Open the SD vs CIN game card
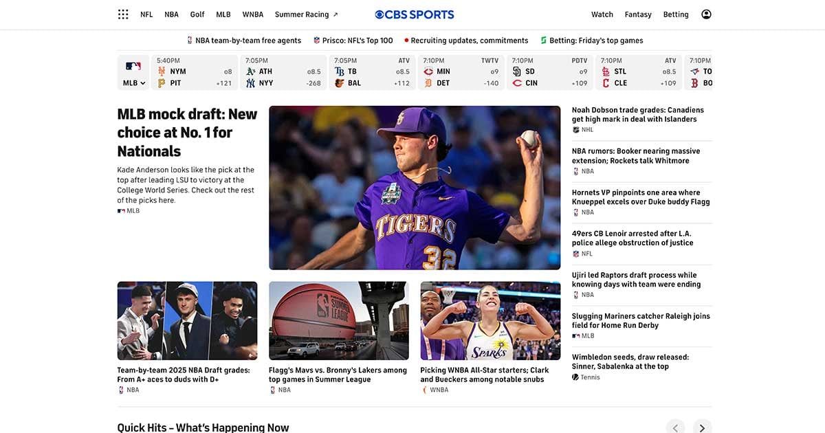825x433 pixels. (549, 72)
